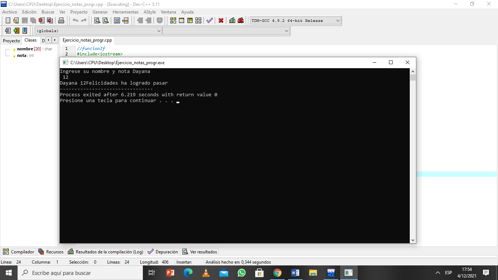Open the Ventana menu

(x=168, y=12)
